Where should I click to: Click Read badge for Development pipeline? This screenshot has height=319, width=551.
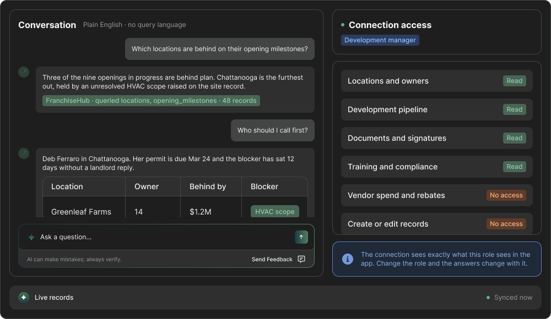pos(515,109)
